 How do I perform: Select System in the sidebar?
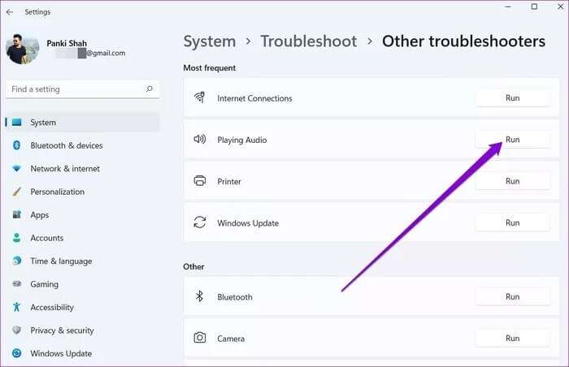[x=83, y=123]
